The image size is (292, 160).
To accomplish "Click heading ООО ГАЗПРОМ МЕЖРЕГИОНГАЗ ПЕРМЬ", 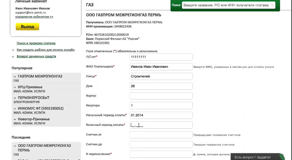I will pyautogui.click(x=124, y=15).
